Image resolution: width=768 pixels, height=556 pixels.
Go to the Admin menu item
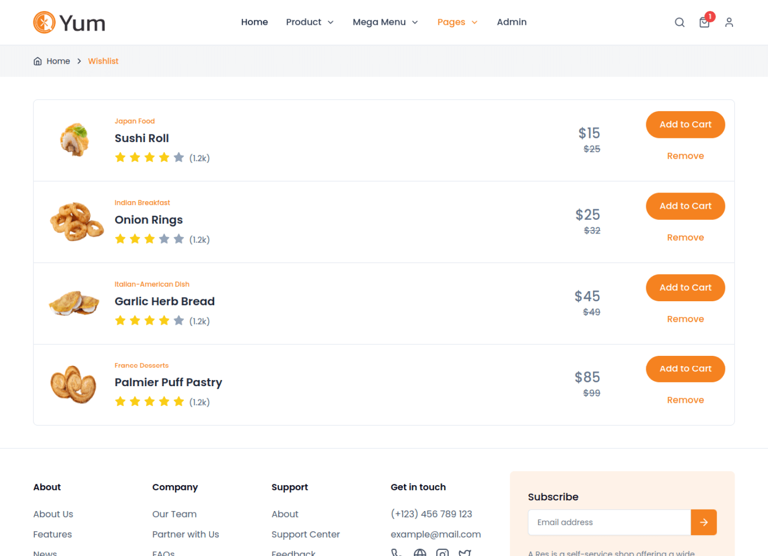pos(511,22)
